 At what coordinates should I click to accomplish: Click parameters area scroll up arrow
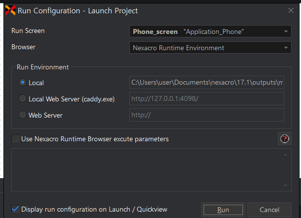coord(285,155)
